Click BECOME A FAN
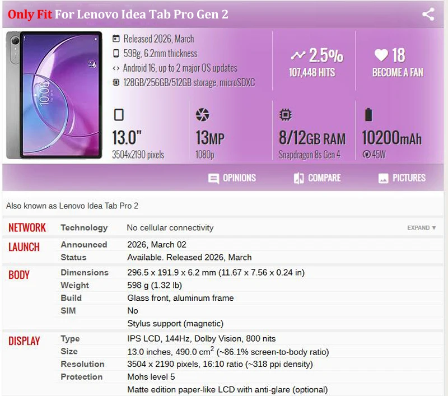Image resolution: width=448 pixels, height=396 pixels. tap(398, 73)
